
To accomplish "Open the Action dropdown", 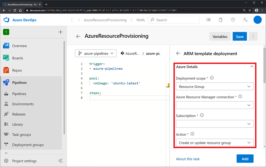I will coord(215,143).
